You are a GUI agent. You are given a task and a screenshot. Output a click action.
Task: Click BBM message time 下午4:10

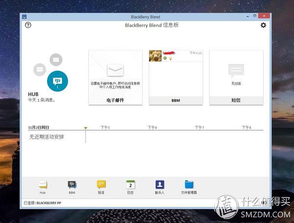click(196, 53)
